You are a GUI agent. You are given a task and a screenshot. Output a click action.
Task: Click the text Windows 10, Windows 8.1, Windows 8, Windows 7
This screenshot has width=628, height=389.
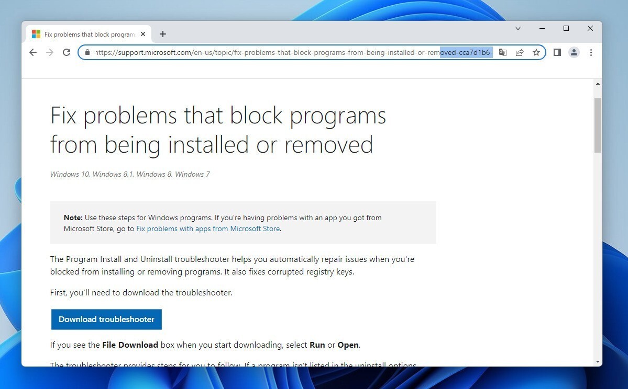[x=130, y=174]
